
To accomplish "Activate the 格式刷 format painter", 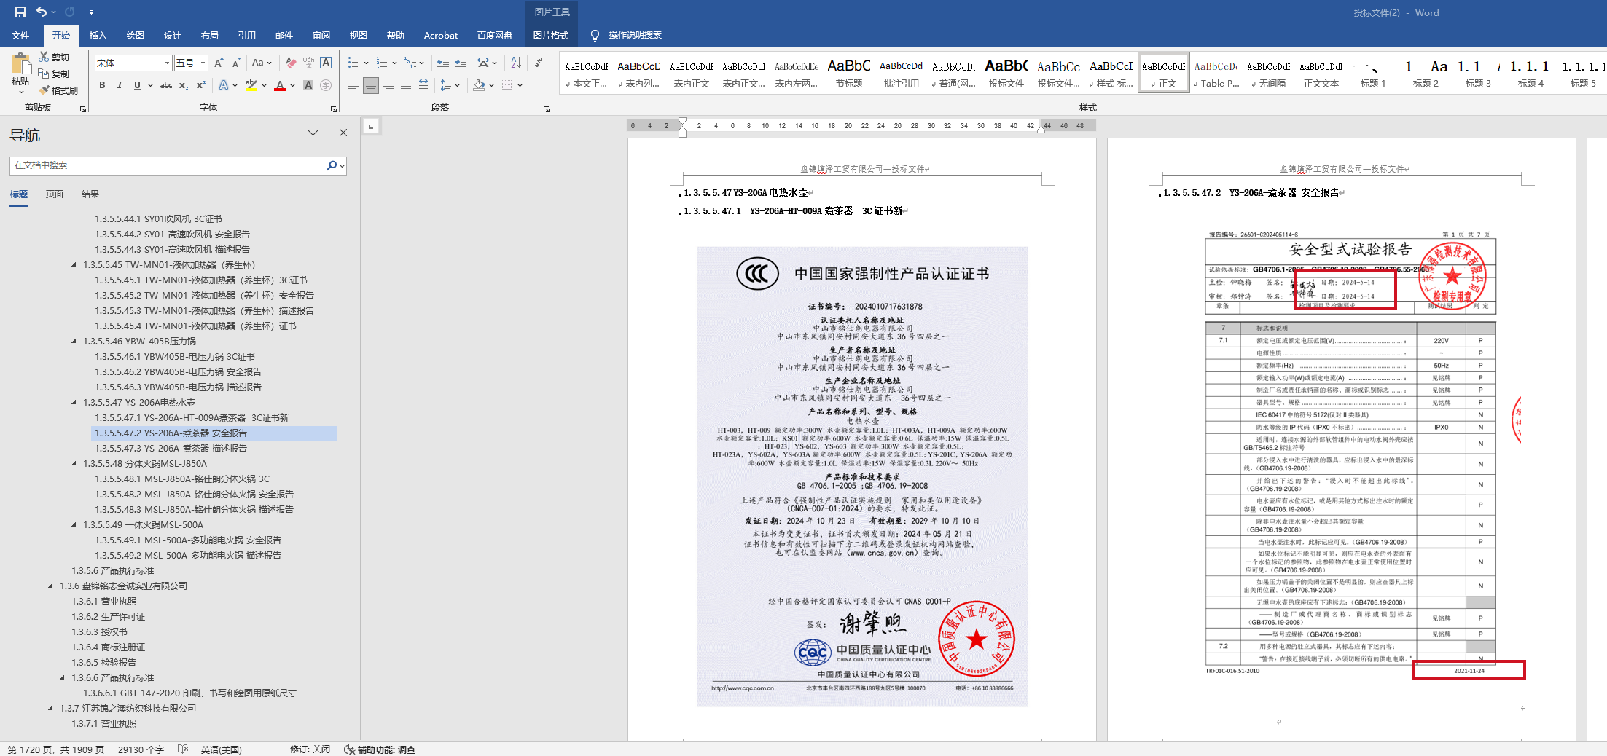I will pos(58,90).
